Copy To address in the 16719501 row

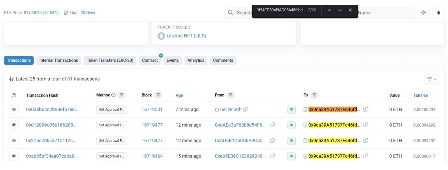[x=366, y=109]
